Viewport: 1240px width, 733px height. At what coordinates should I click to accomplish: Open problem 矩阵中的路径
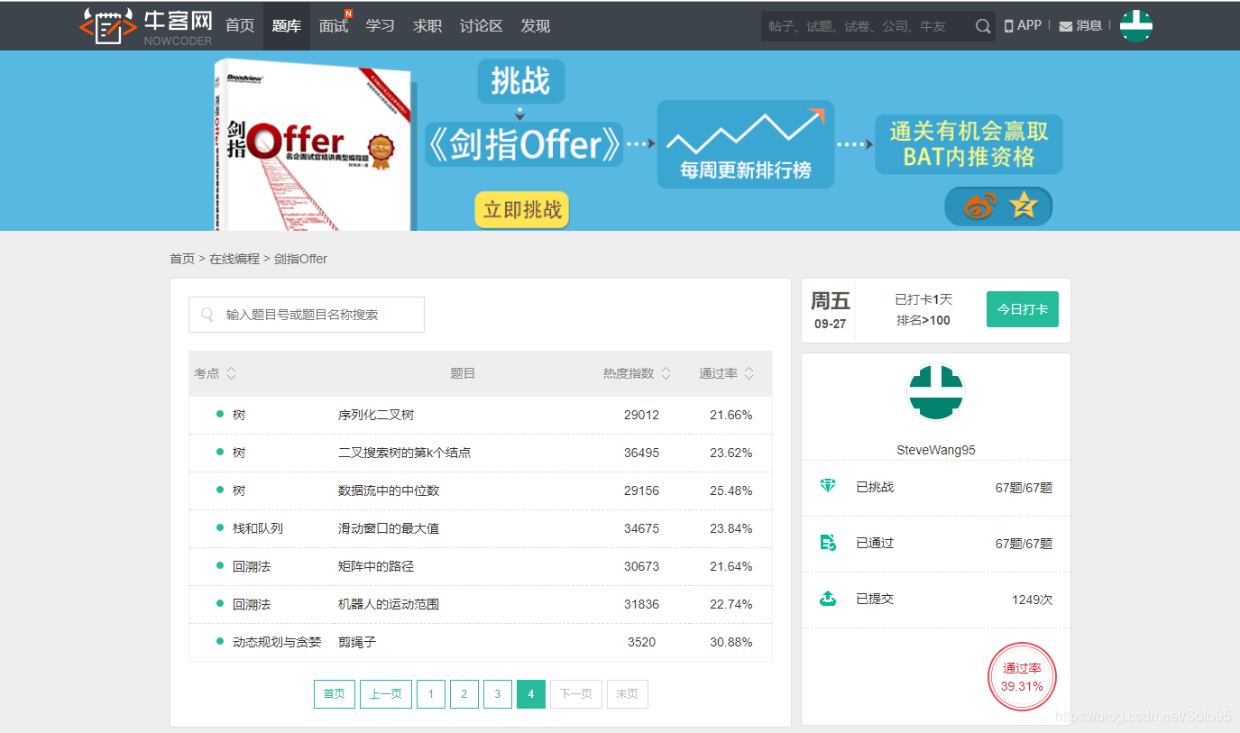point(376,566)
